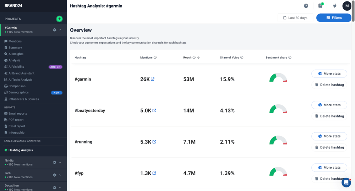Expand the Nvidia project chevron
The image size is (355, 191).
pos(60,162)
